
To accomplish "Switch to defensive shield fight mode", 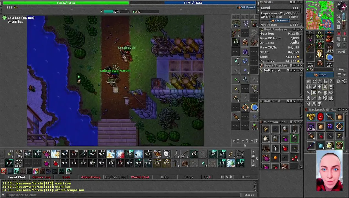I will pos(339,45).
